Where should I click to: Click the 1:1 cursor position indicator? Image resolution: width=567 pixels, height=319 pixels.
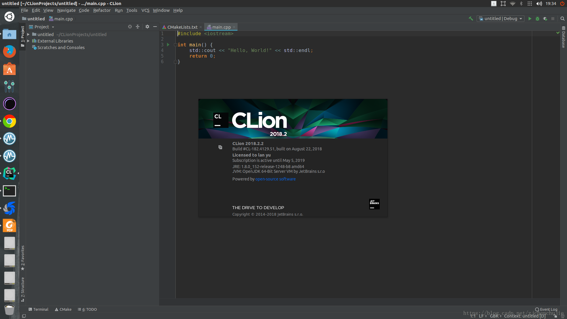(x=473, y=316)
